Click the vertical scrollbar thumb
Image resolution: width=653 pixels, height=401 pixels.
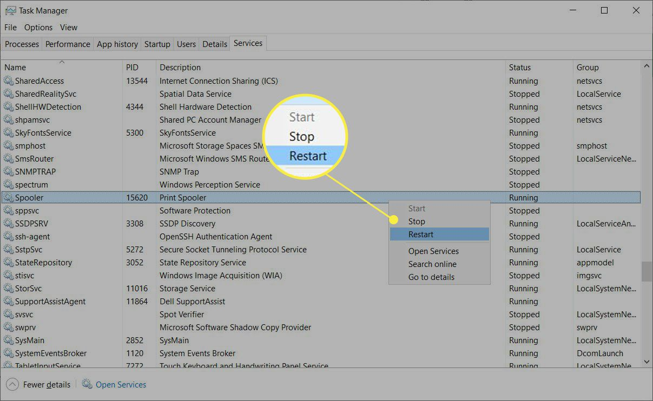point(647,272)
